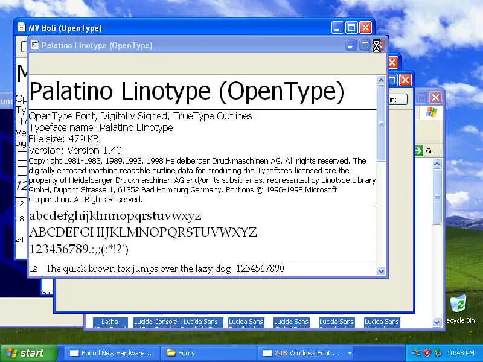Image resolution: width=483 pixels, height=362 pixels.
Task: Click Palatino window scrollbar up arrow
Action: point(381,81)
